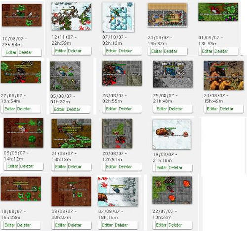Open the snowy thumbnail dated 07/08/07

(118, 192)
